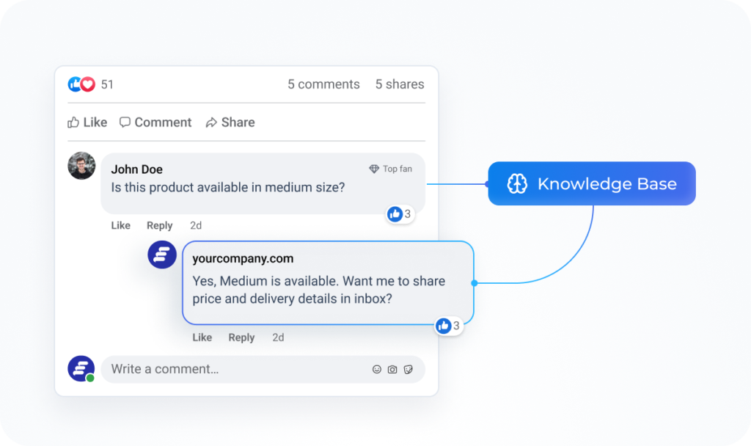Click the thumbs-up count on yourcompany.com's reply
Viewport: 751px width, 446px height.
coord(449,326)
